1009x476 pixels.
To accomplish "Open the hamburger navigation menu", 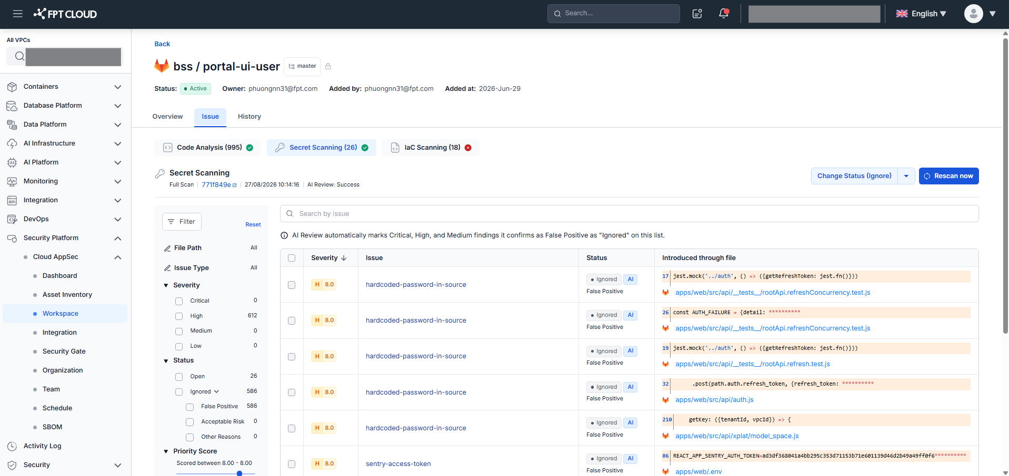I will (18, 14).
